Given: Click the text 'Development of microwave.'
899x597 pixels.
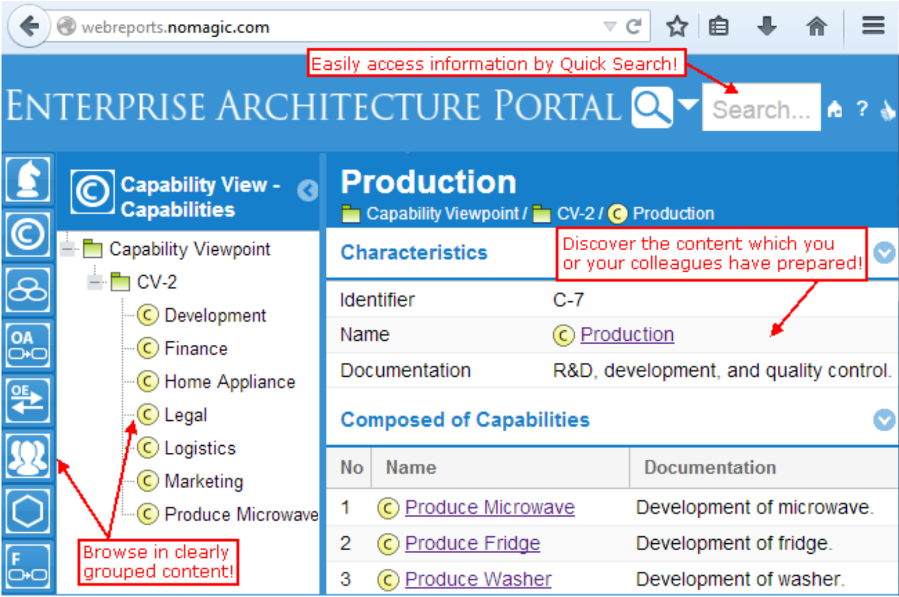Looking at the screenshot, I should tap(755, 507).
